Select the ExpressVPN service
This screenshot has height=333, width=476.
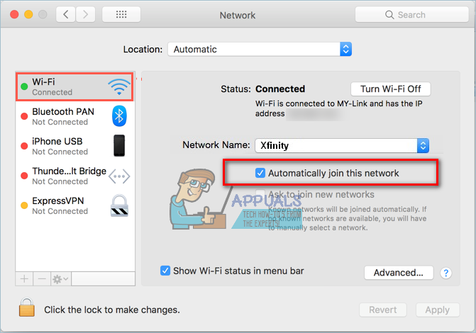click(x=74, y=205)
